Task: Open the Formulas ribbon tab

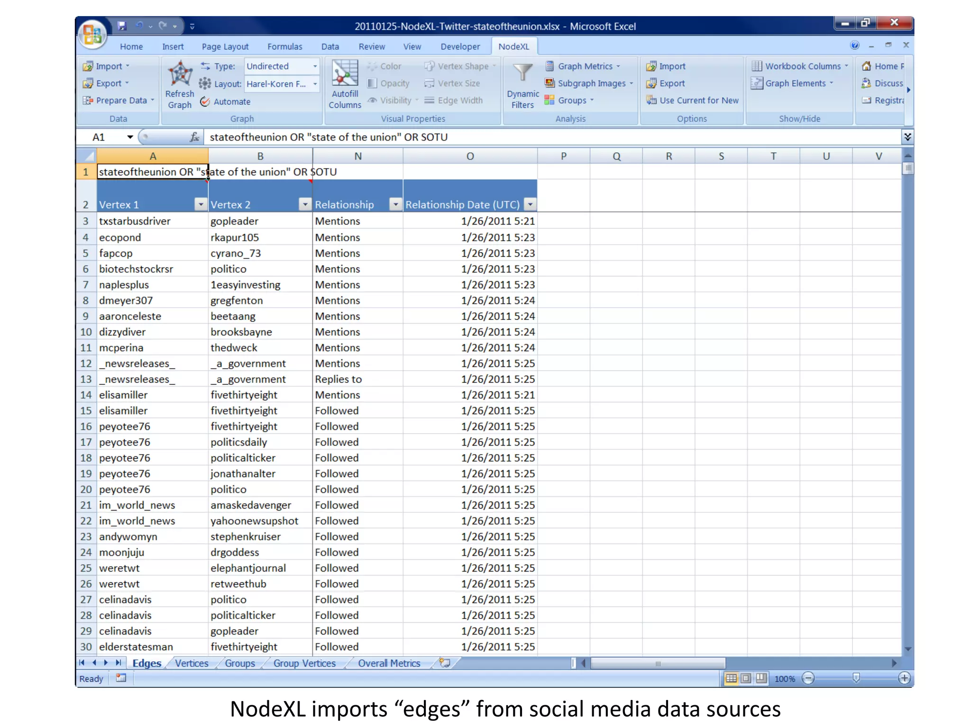Action: [284, 46]
